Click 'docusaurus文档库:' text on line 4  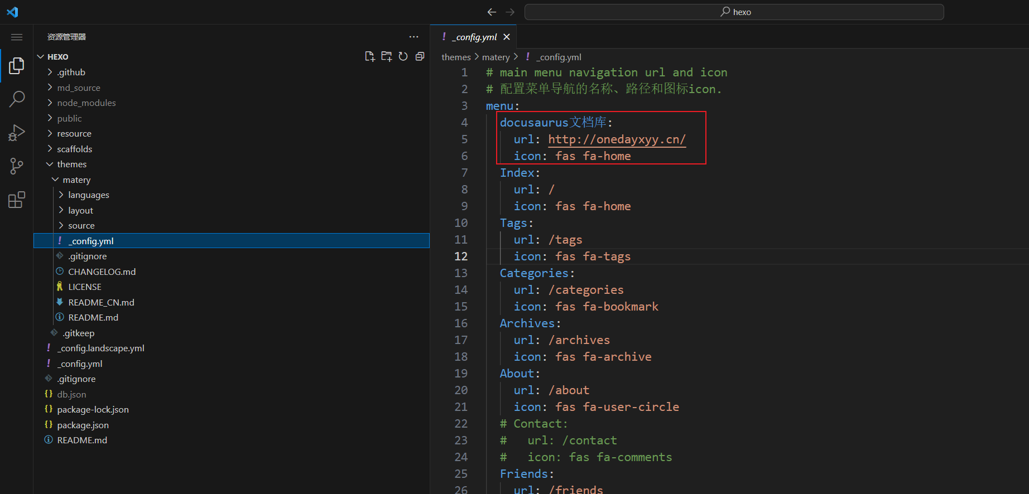pyautogui.click(x=556, y=123)
